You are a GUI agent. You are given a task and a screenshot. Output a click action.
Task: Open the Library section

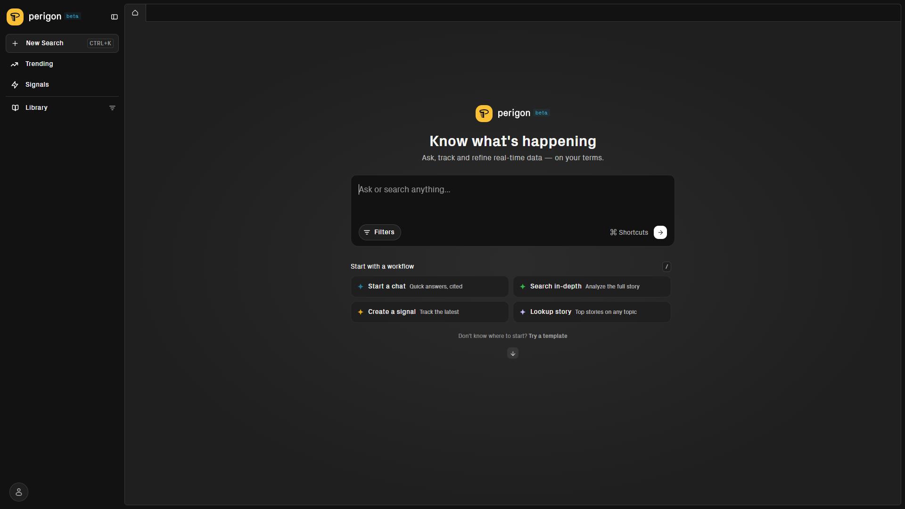tap(57, 108)
